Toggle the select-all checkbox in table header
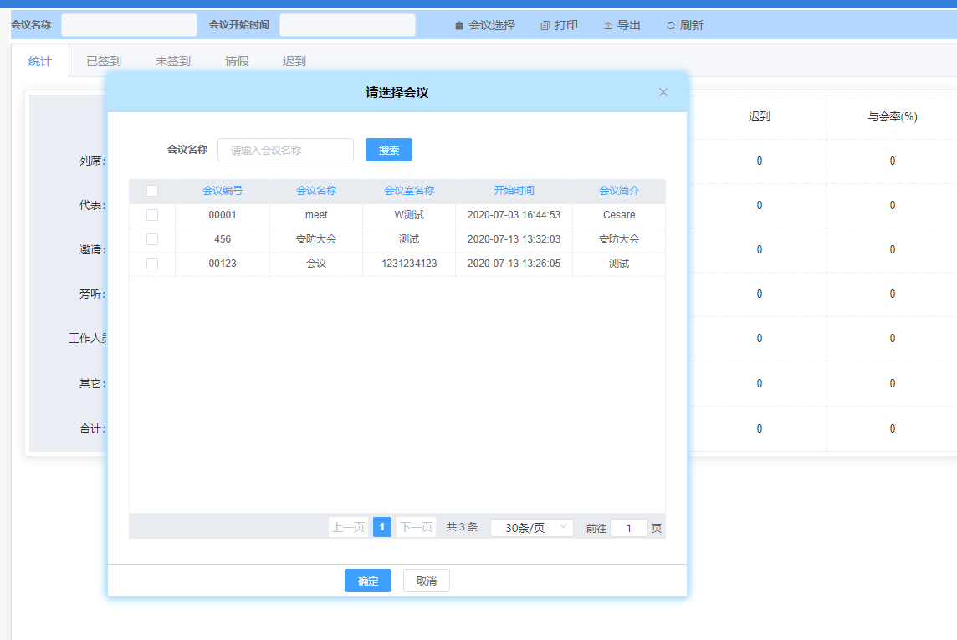This screenshot has width=957, height=640. pyautogui.click(x=152, y=191)
